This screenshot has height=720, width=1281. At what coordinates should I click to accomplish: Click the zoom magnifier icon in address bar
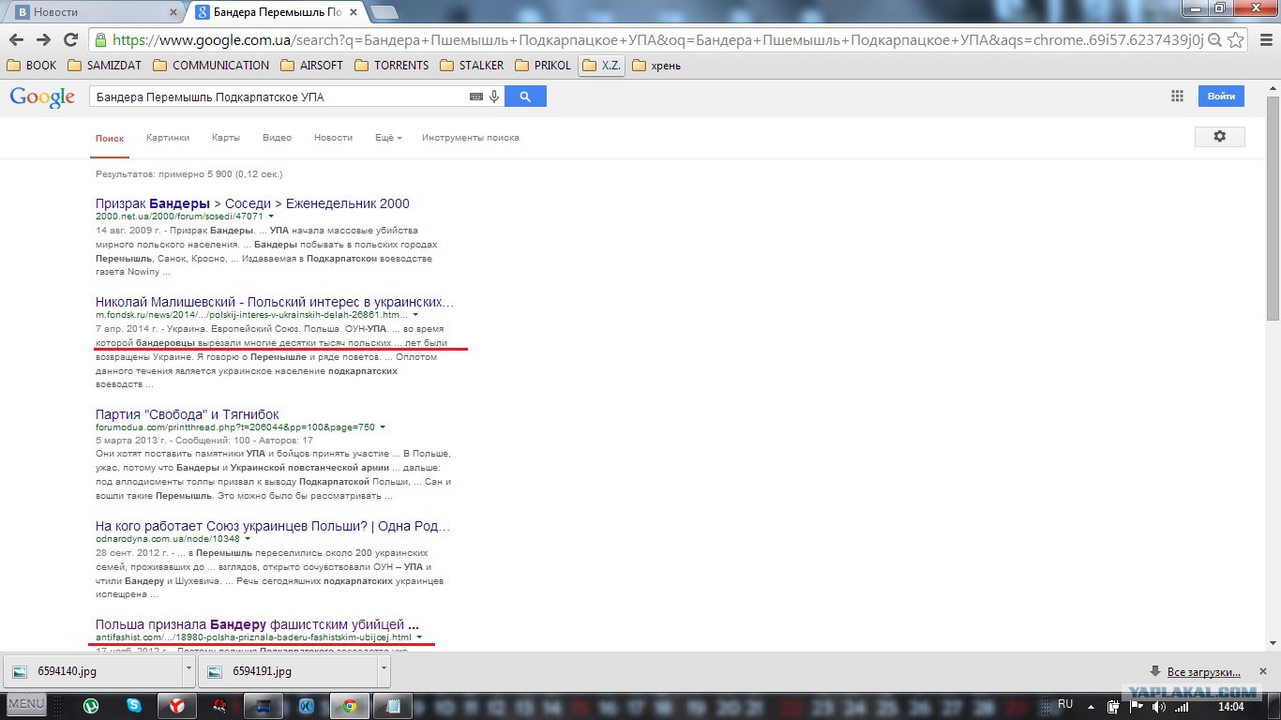click(x=1215, y=40)
